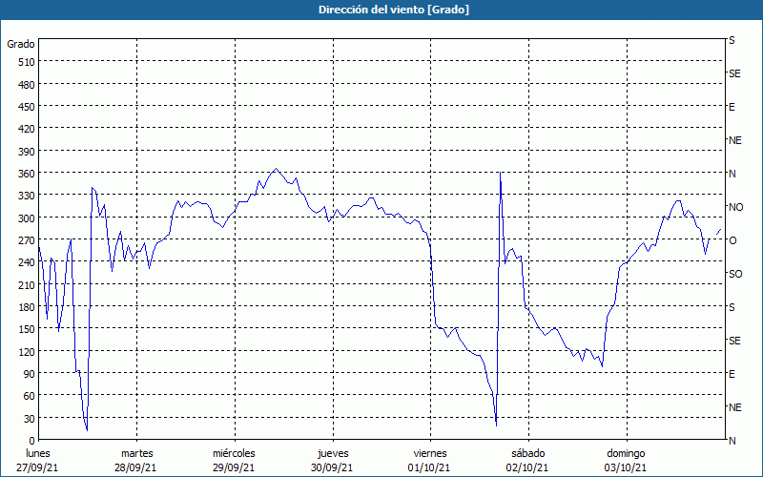763x477 pixels.
Task: Click the 'sábado 02/10/21' date label
Action: 528,461
